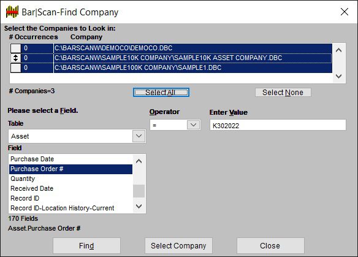Screen dimensions: 358x257
Task: Click occurrences count cell for SAMPLE1.DBC
Action: coord(37,68)
